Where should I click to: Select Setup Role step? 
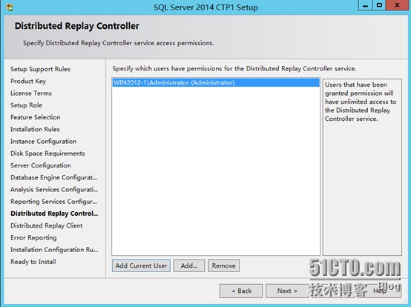(x=26, y=105)
